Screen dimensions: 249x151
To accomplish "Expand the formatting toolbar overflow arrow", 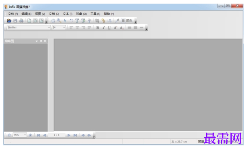I will tap(146, 29).
